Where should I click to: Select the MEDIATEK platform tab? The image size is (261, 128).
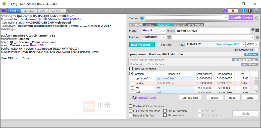pos(179,25)
